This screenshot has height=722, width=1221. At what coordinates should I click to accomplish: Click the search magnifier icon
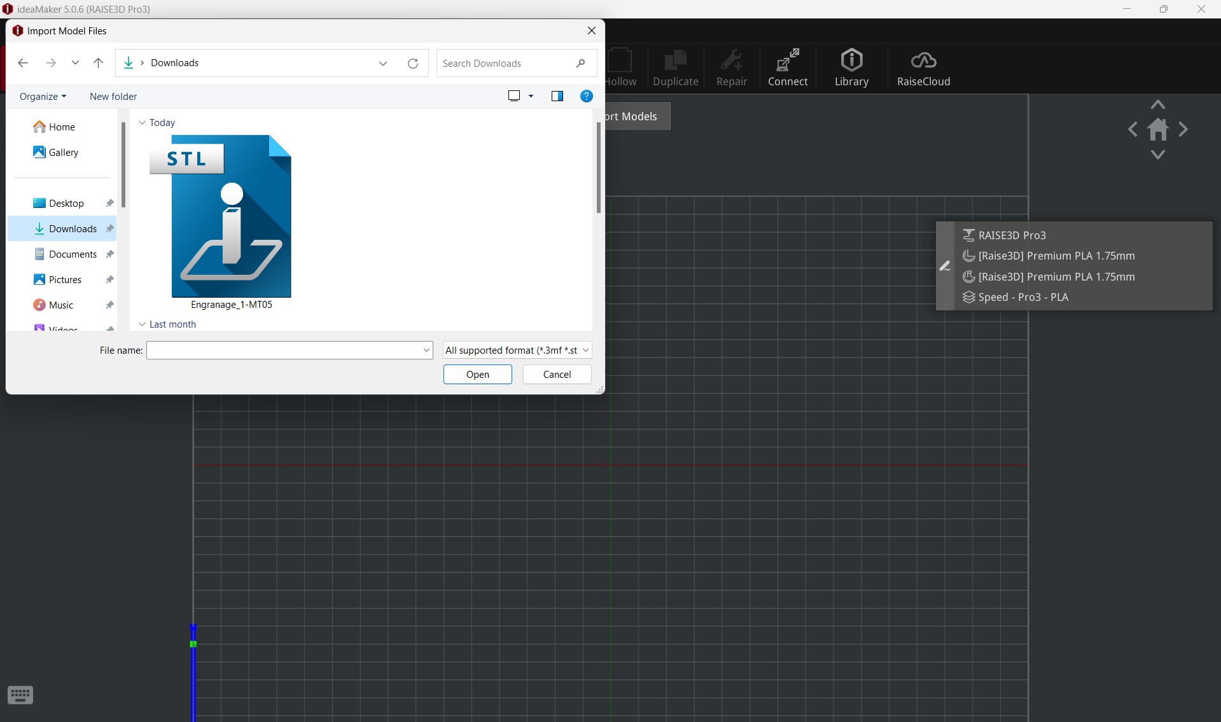(x=580, y=63)
